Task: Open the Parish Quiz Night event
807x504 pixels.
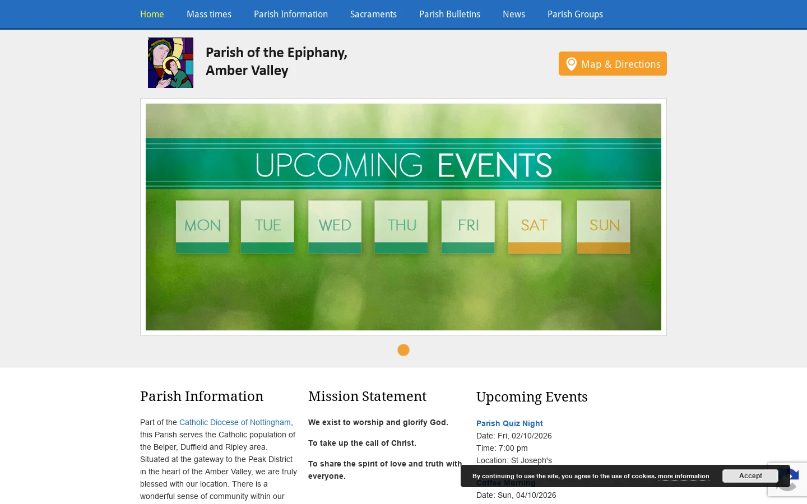Action: pos(509,423)
